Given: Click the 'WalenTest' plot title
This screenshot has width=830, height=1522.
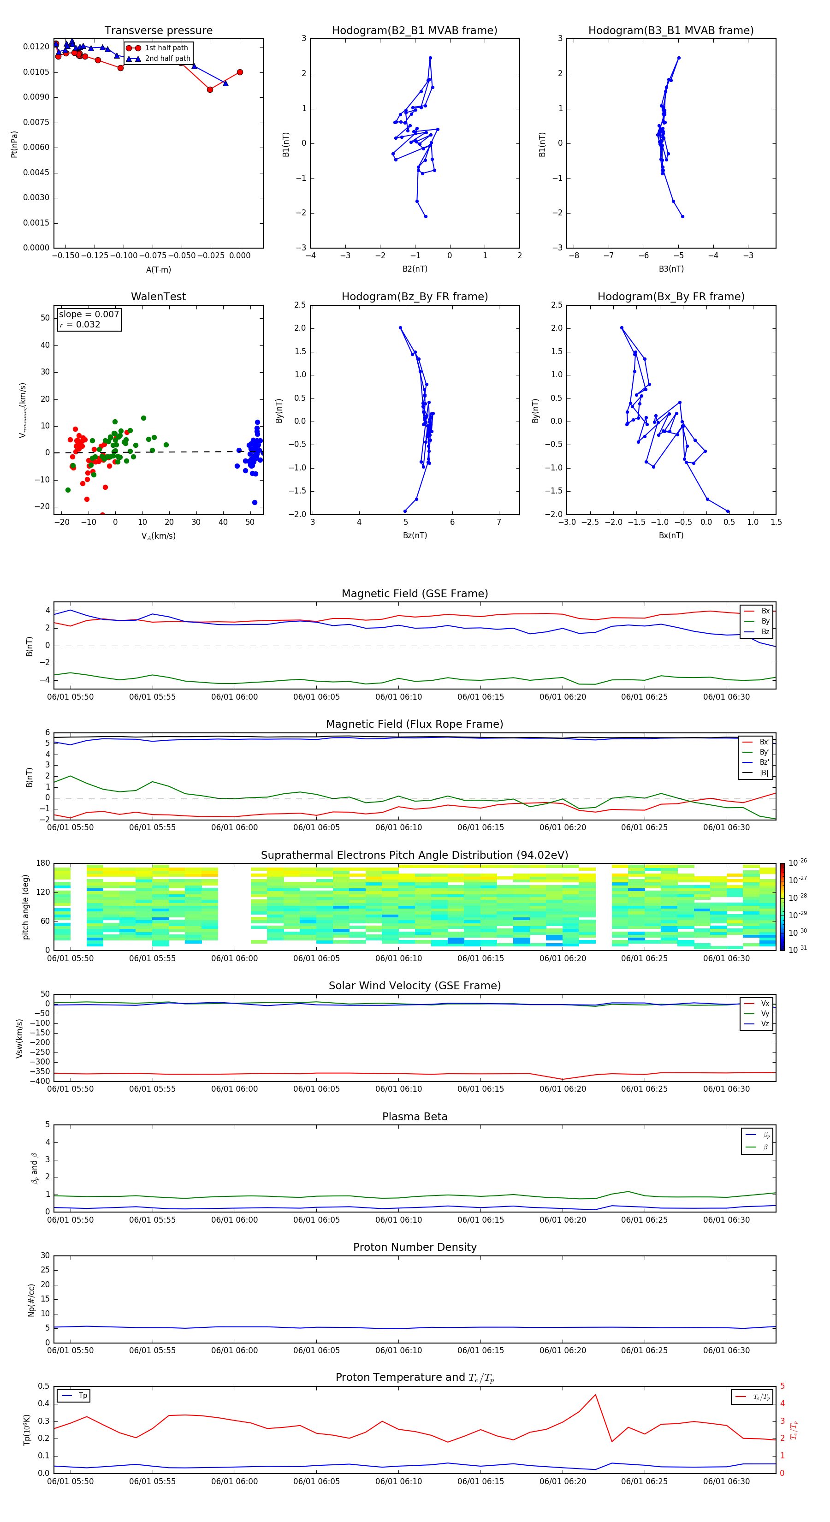Looking at the screenshot, I should tap(158, 297).
